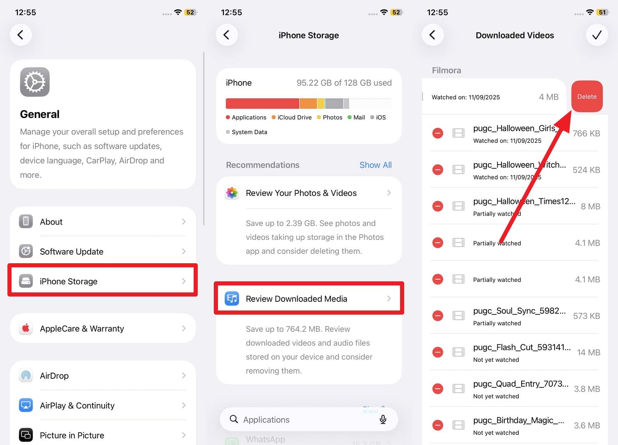Open Review Downloaded Media recommendation
Image resolution: width=618 pixels, height=445 pixels.
[309, 299]
